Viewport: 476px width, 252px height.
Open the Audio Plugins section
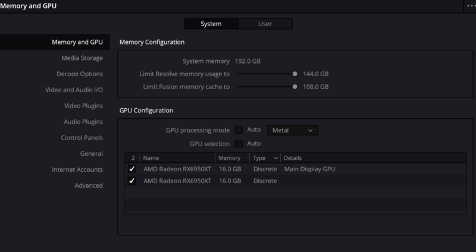83,122
